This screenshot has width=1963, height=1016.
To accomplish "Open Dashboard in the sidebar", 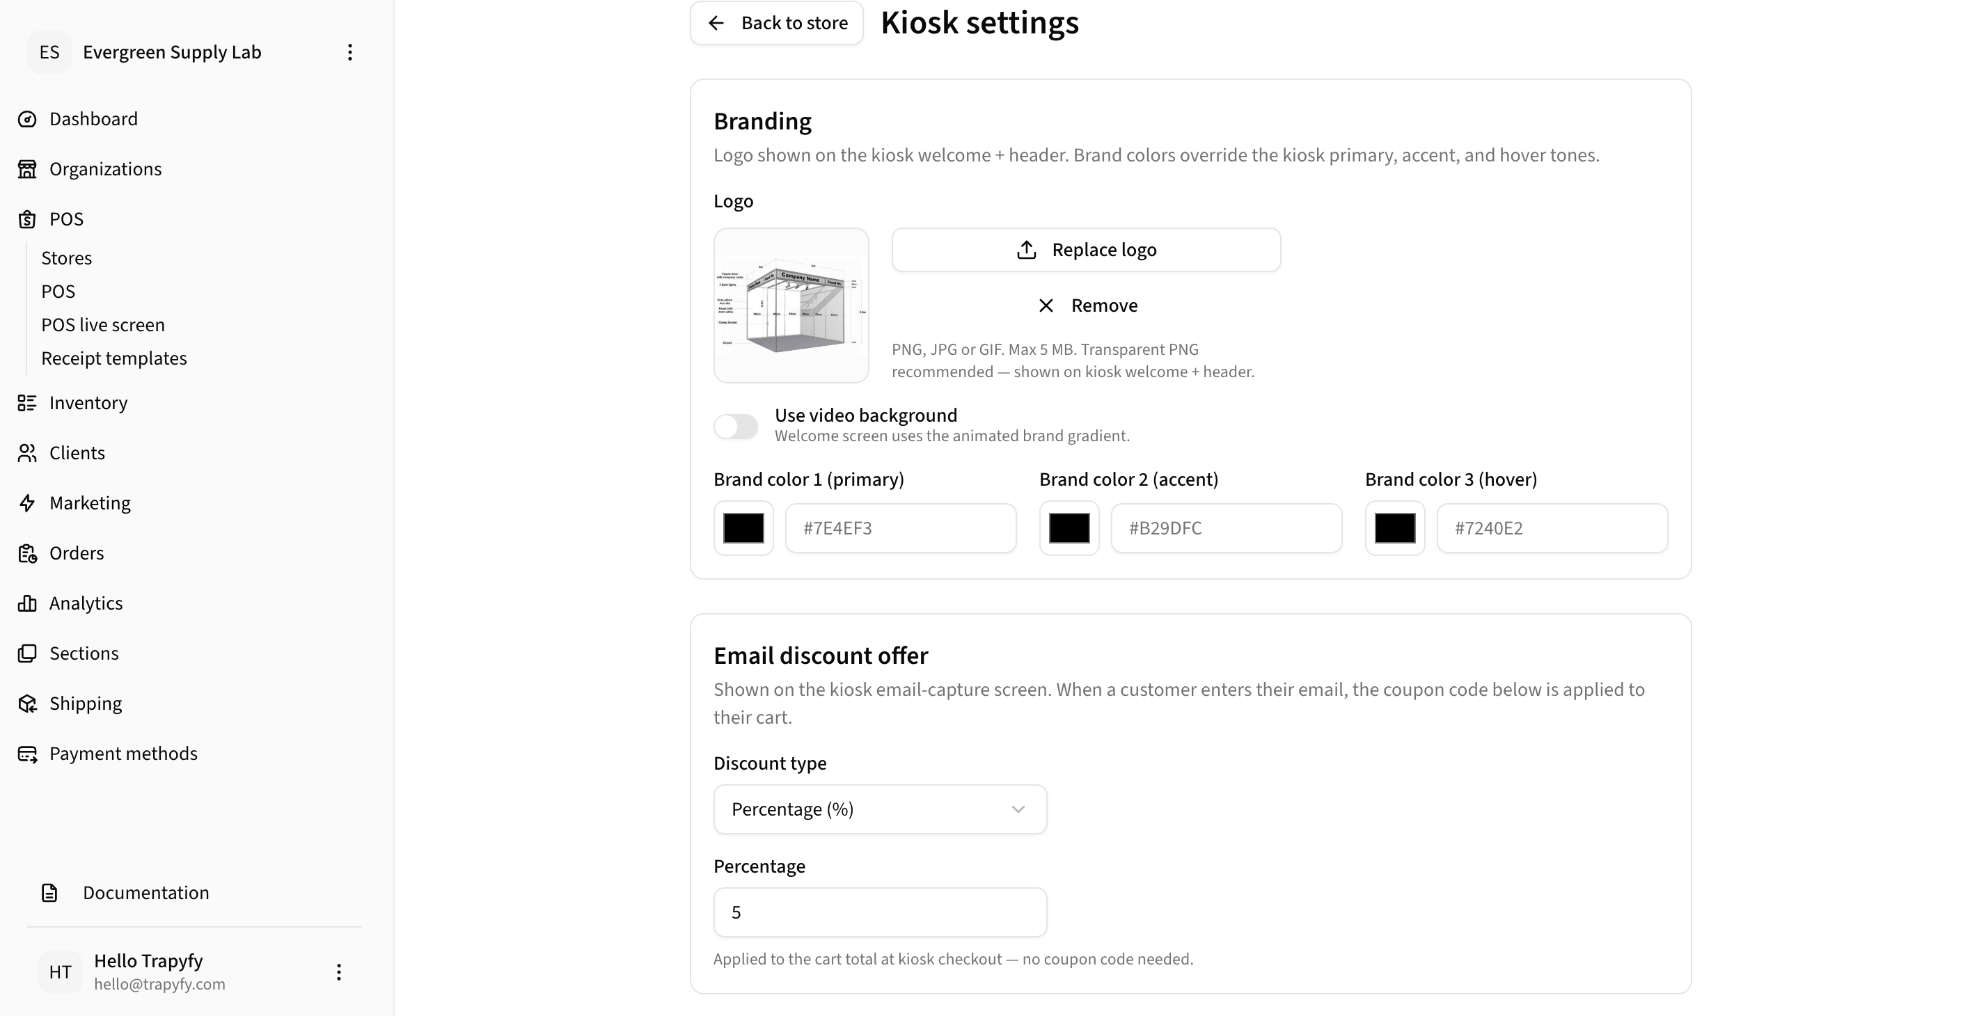I will [94, 119].
